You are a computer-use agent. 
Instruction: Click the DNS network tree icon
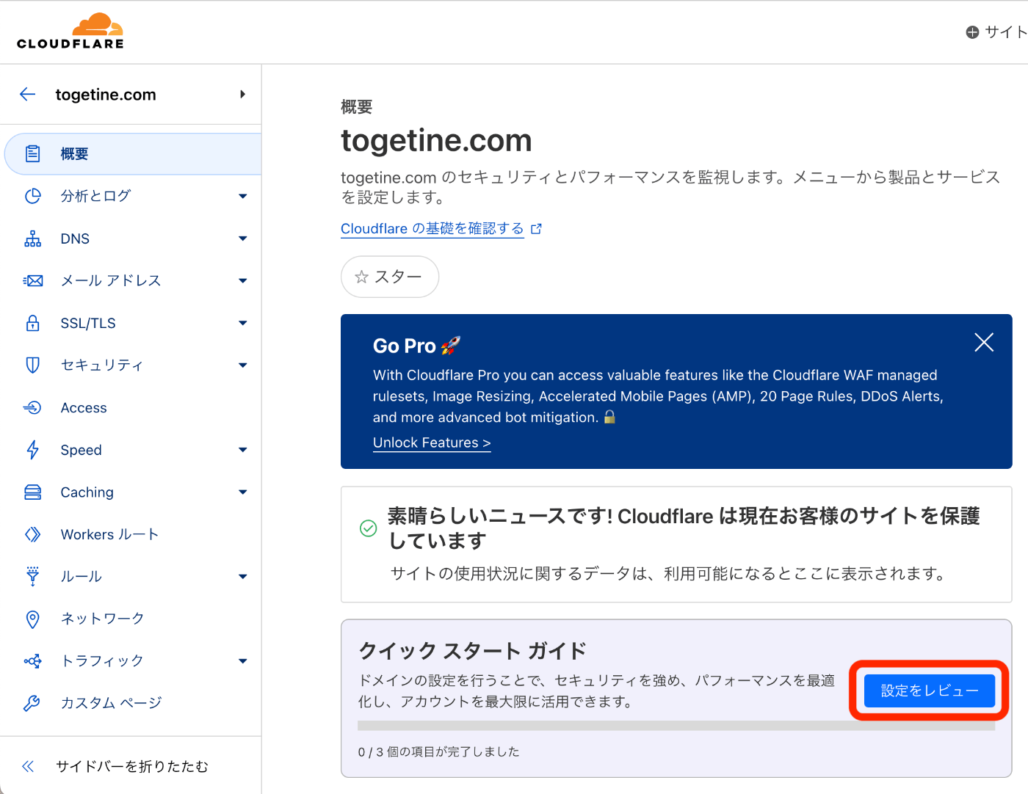tap(33, 238)
